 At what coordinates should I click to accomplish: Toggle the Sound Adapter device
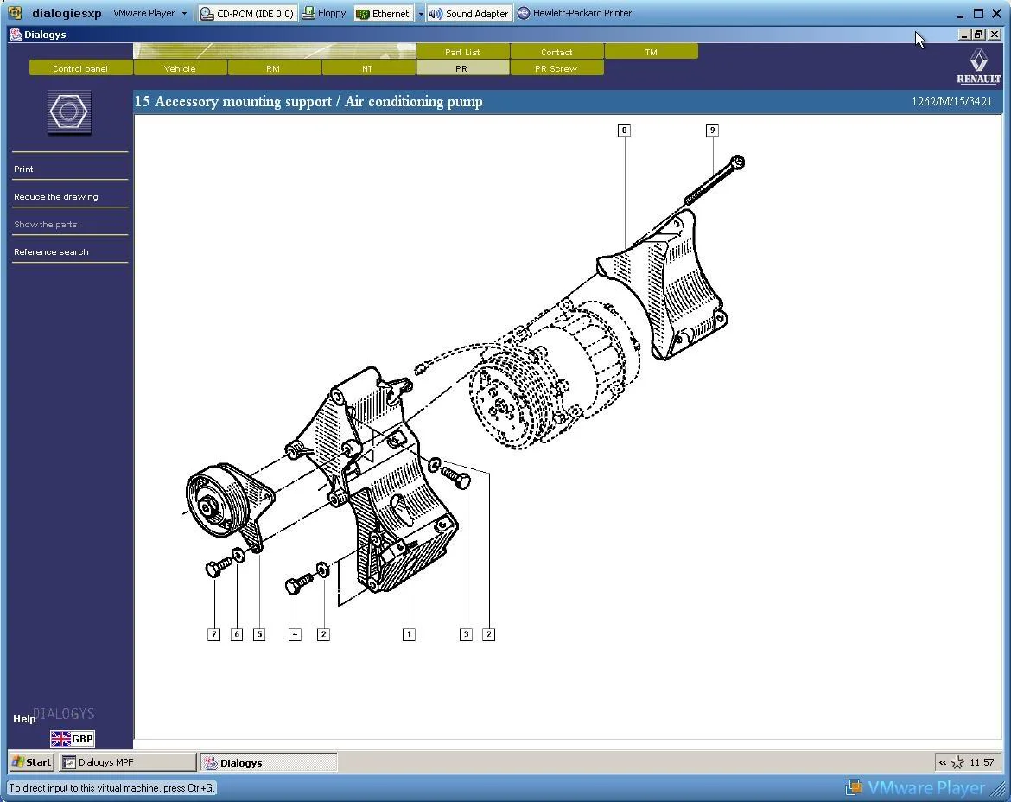pyautogui.click(x=468, y=14)
